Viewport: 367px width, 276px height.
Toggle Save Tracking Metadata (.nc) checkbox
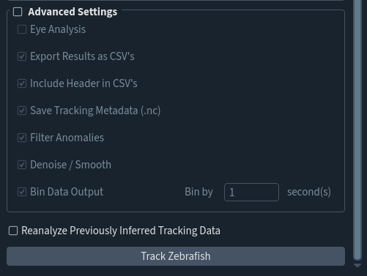coord(22,111)
